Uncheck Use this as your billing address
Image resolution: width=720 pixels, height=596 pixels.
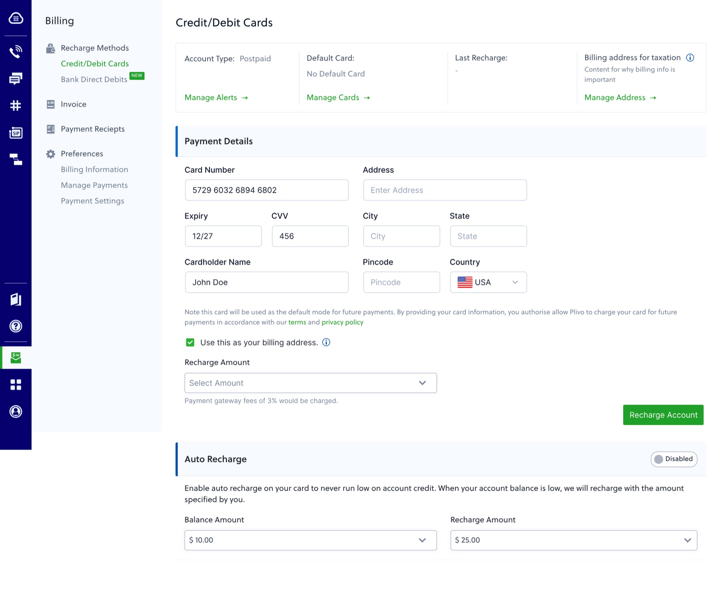tap(190, 342)
